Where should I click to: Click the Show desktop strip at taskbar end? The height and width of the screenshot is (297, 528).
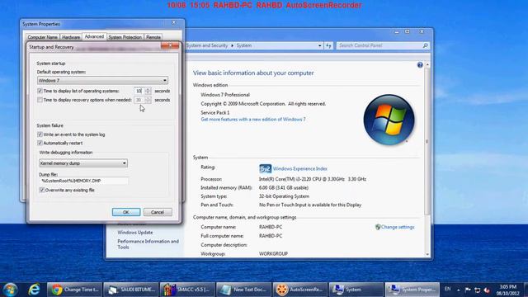[526, 290]
